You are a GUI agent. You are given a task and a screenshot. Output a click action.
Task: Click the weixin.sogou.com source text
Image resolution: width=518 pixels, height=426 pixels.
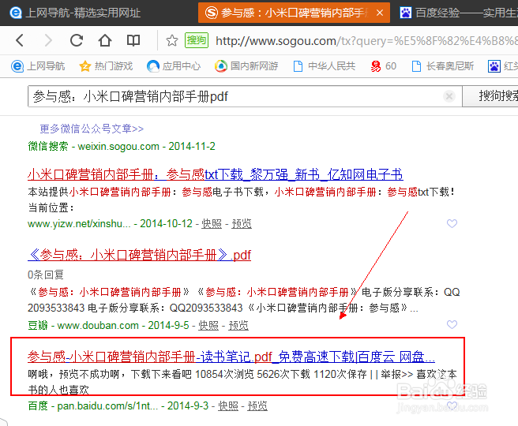[118, 146]
